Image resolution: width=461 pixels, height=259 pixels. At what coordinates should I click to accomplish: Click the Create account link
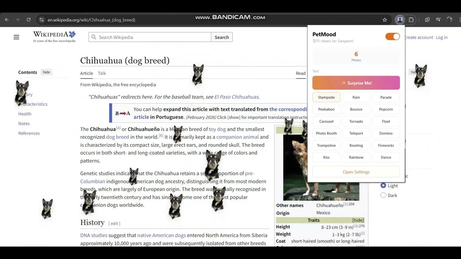[419, 37]
